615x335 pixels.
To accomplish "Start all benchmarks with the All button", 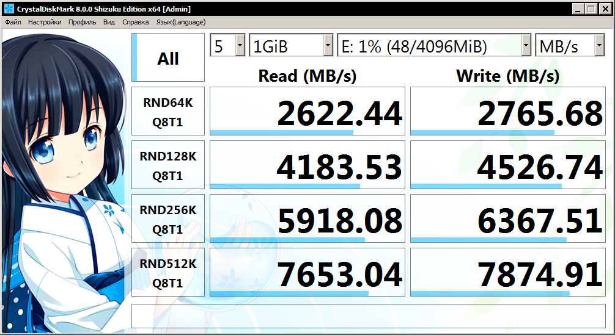I will [168, 57].
